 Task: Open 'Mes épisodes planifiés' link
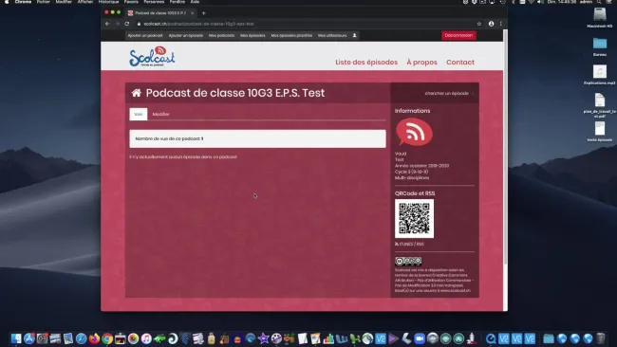point(291,35)
